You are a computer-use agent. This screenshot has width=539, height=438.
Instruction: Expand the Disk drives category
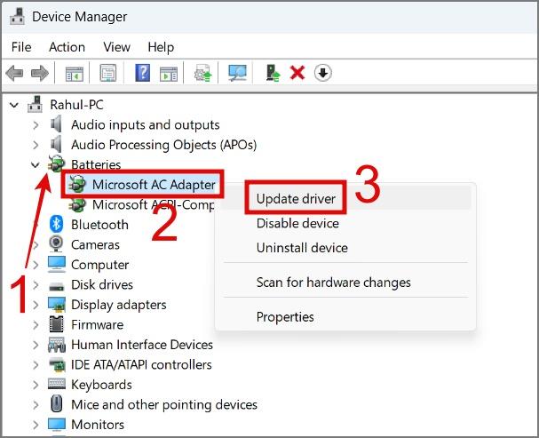click(36, 284)
